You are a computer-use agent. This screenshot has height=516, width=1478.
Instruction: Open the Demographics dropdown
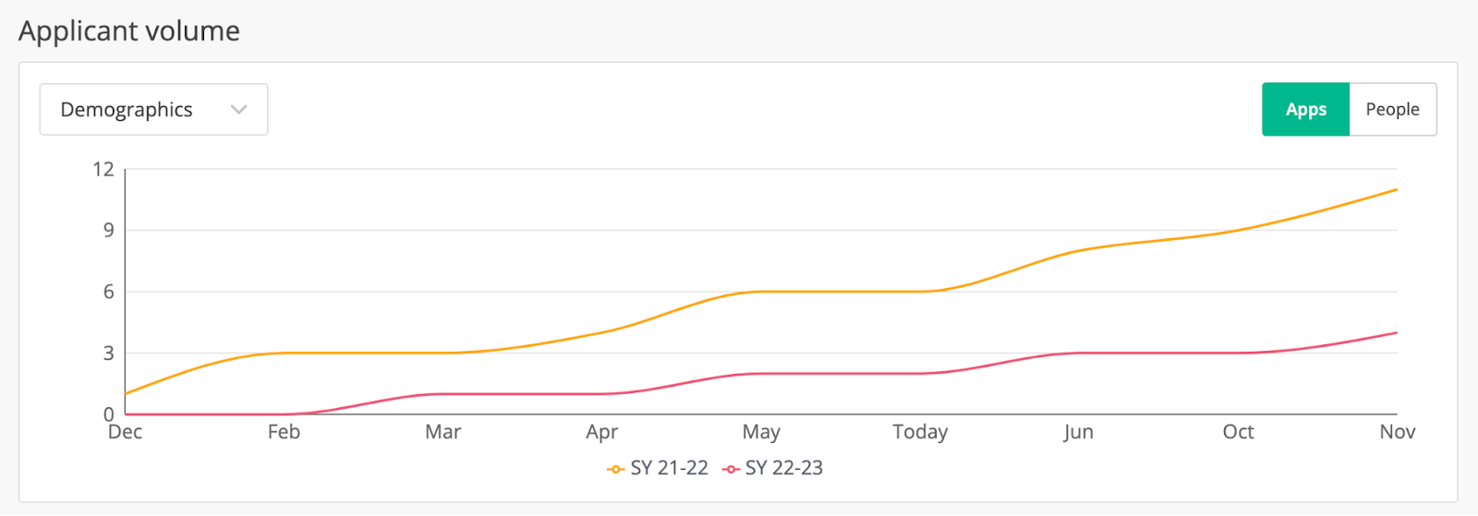coord(153,110)
